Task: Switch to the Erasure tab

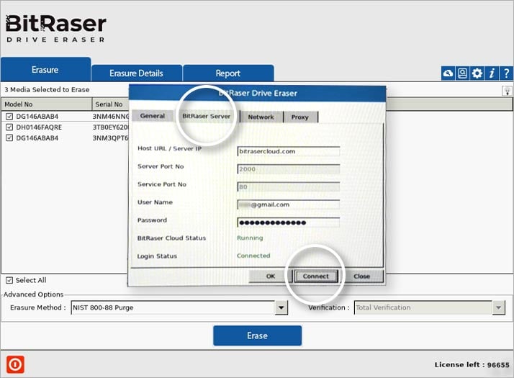Action: point(45,70)
